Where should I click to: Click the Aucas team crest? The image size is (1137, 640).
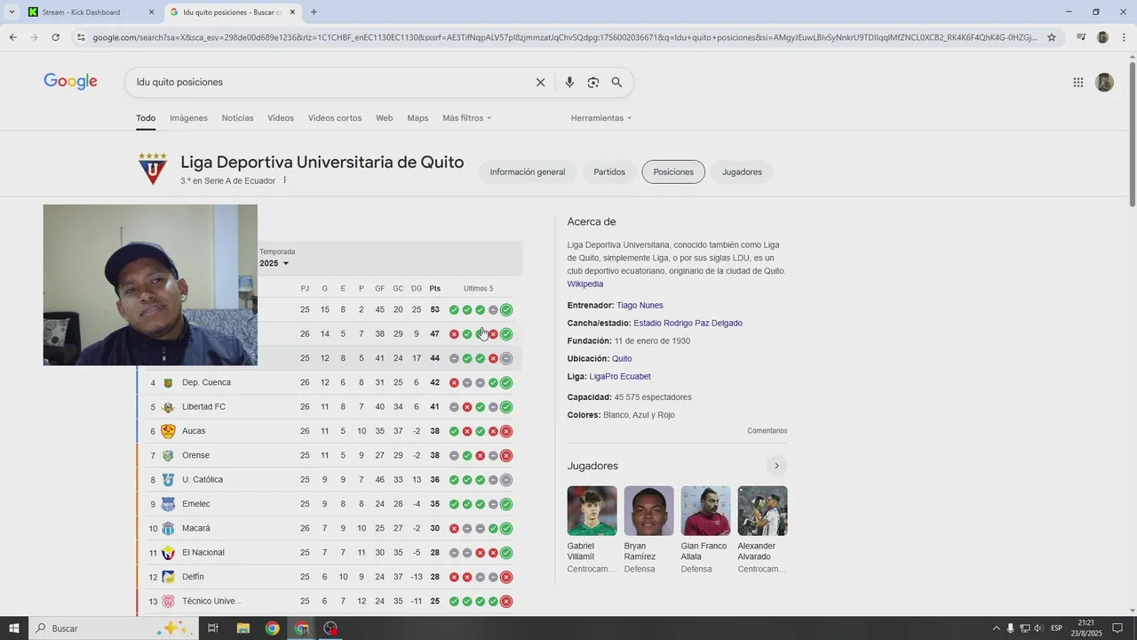click(x=168, y=431)
